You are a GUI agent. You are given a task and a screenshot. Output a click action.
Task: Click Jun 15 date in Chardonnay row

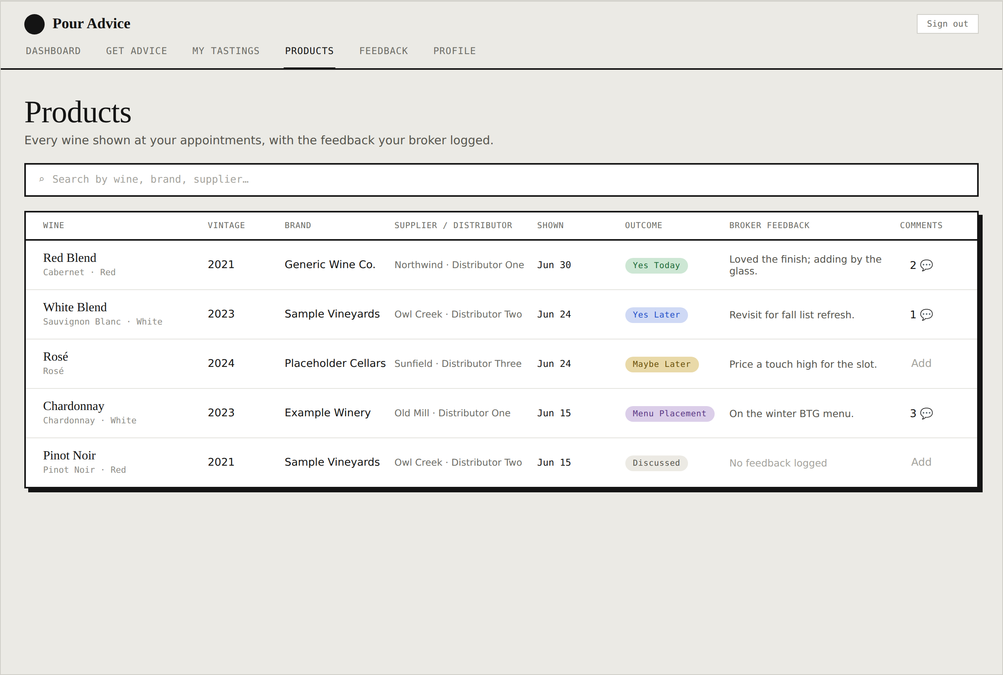coord(554,413)
